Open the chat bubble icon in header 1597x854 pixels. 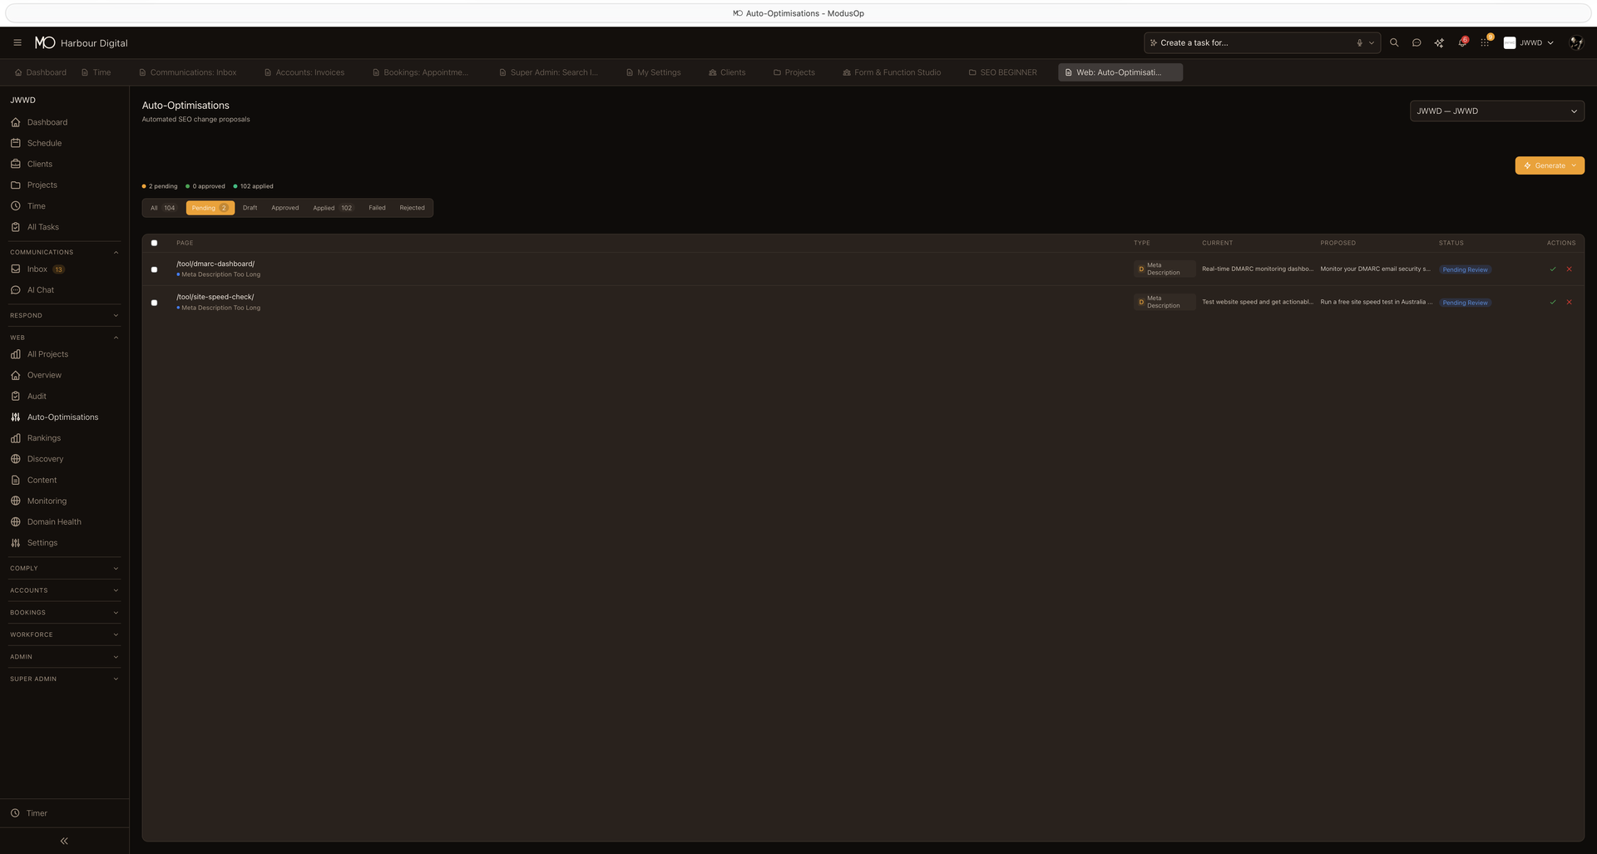tap(1417, 43)
